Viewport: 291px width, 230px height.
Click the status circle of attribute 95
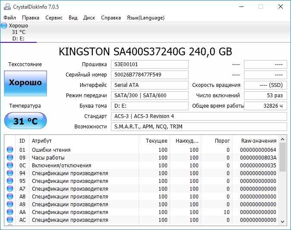[x=10, y=181]
